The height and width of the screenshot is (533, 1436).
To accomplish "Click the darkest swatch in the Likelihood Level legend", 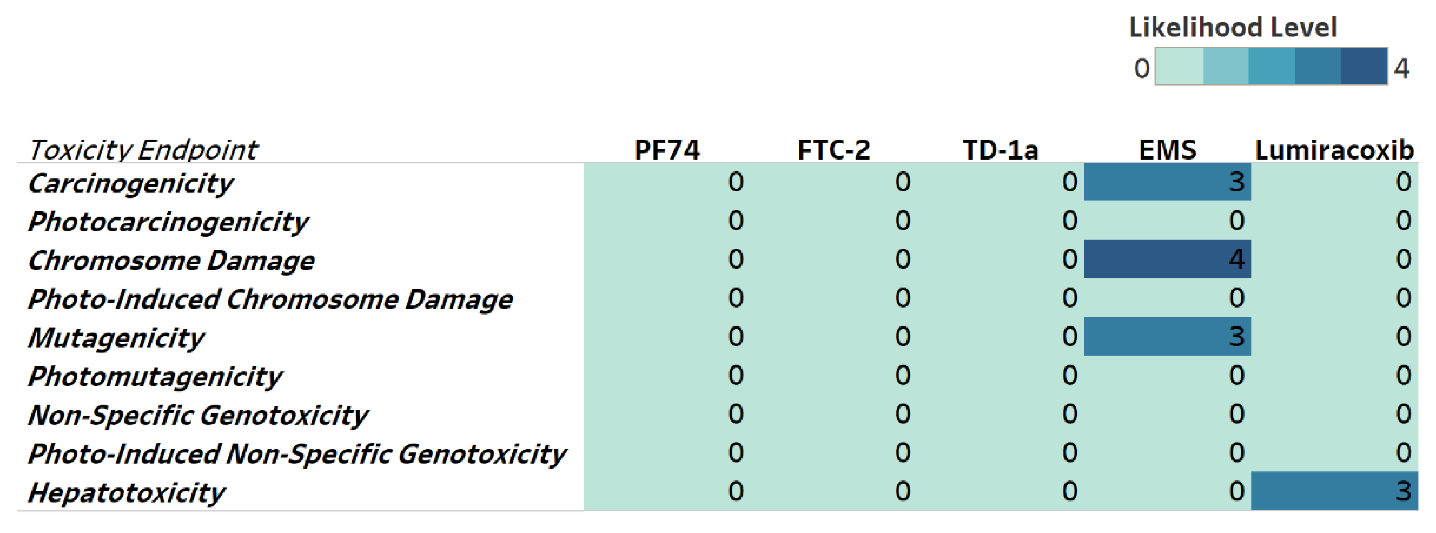I will click(x=1363, y=66).
